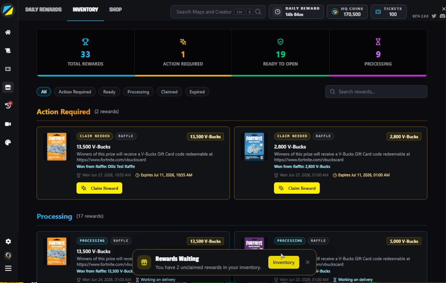The height and width of the screenshot is (283, 446).
Task: Click the magnifier icon in map search
Action: point(258,12)
